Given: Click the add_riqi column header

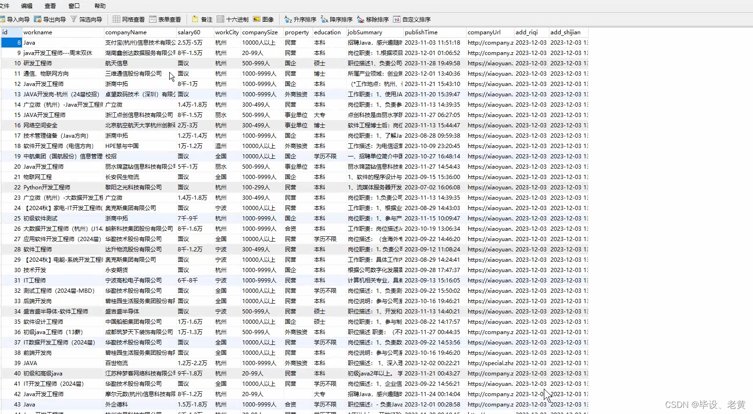Looking at the screenshot, I should tap(532, 32).
